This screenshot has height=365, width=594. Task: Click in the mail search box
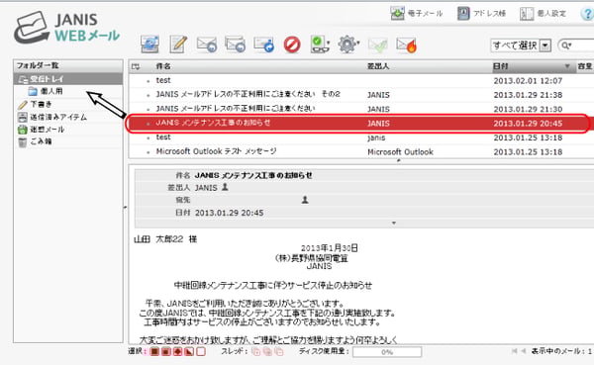(x=583, y=46)
